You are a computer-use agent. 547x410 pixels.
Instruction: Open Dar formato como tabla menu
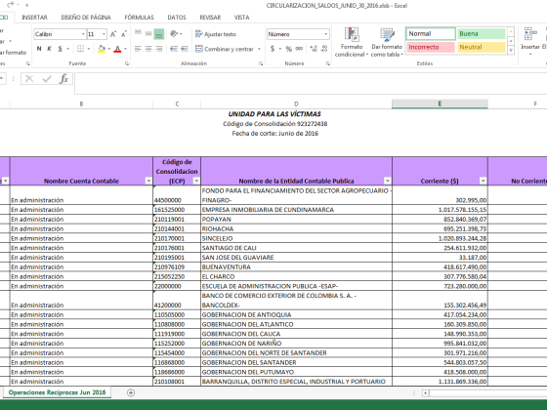coord(387,43)
